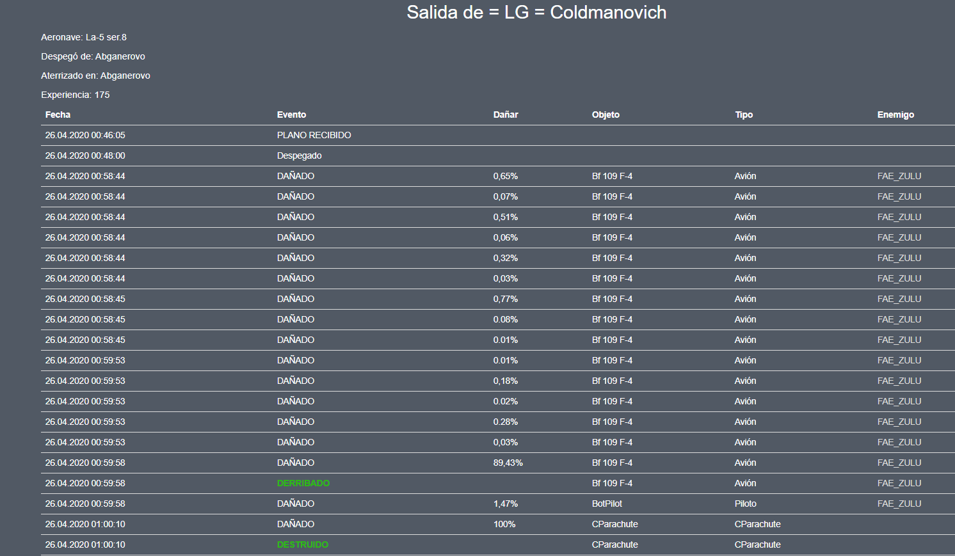
Task: Select 'Avión' in the DERRIBADO row
Action: [746, 483]
